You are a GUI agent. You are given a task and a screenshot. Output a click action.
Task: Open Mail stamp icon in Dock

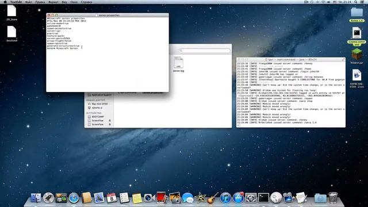(99, 198)
